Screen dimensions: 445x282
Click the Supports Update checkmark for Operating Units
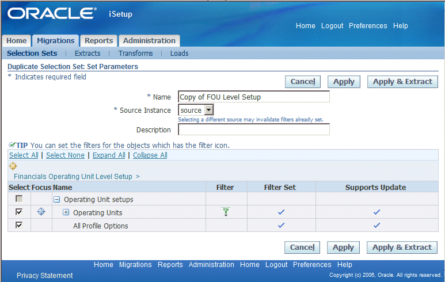[376, 212]
